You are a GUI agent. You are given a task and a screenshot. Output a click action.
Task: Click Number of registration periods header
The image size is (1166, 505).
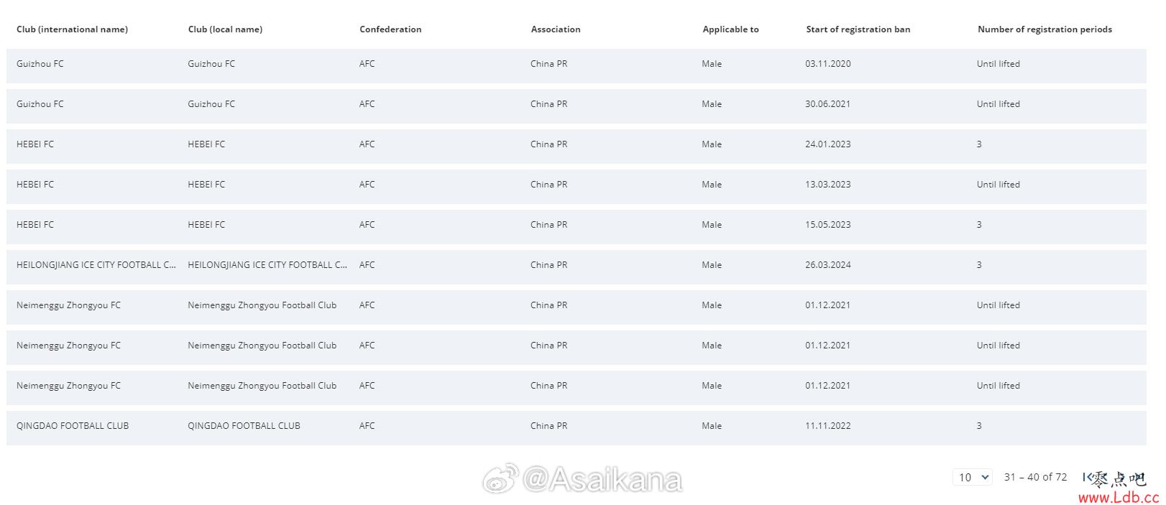coord(1045,29)
